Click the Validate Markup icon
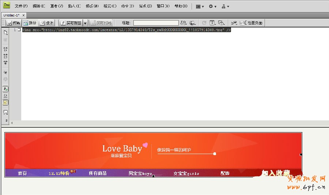 click(234, 23)
